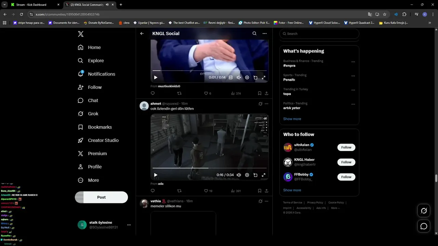Follow KNGL Haber

click(x=346, y=162)
